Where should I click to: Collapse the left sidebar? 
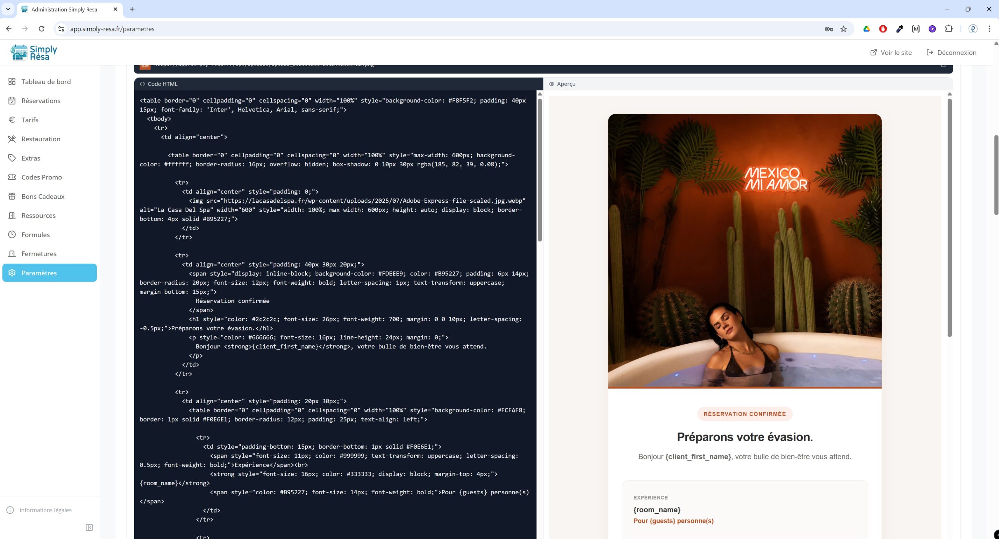point(89,527)
